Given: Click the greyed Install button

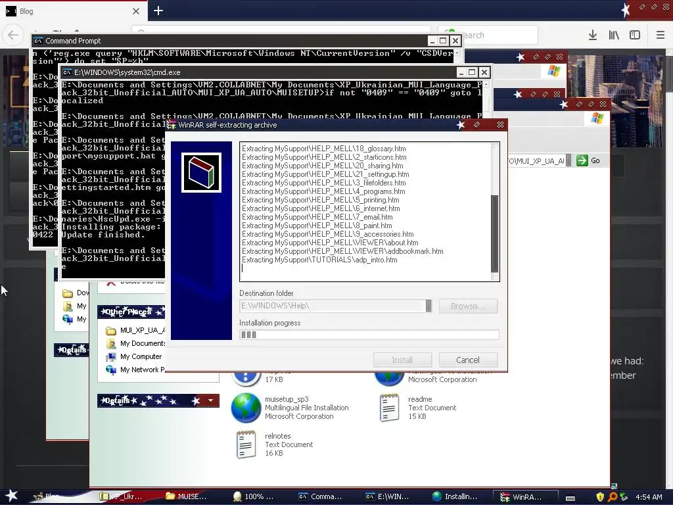Looking at the screenshot, I should 402,360.
